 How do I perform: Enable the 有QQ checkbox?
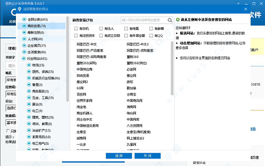[151, 36]
